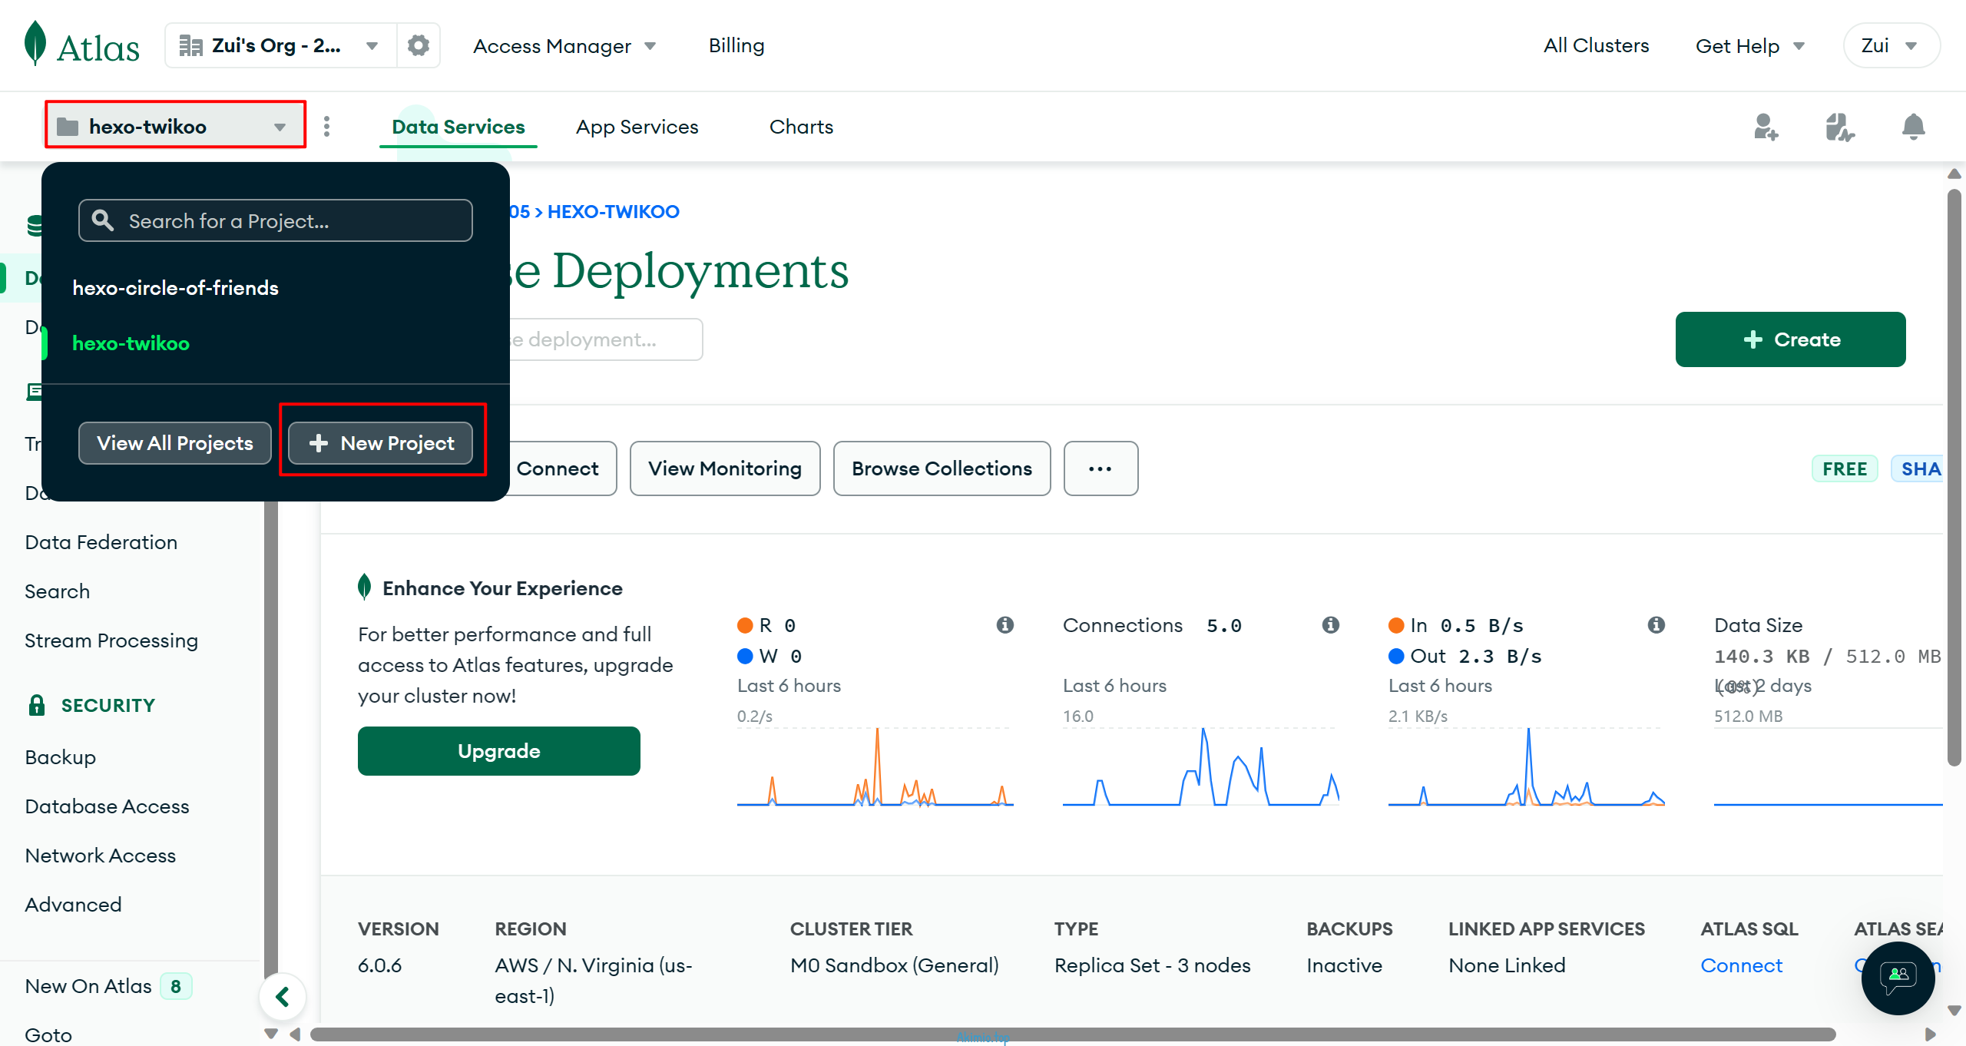This screenshot has width=1966, height=1046.
Task: Click the green Create button
Action: point(1790,339)
